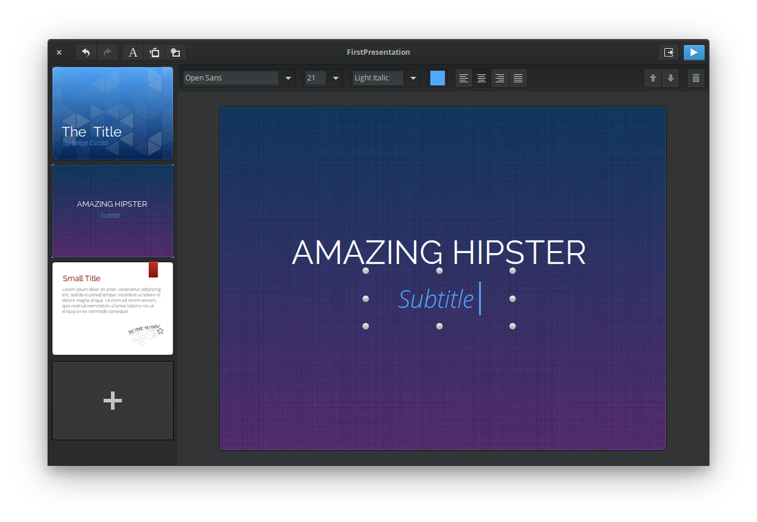
Task: Toggle center text alignment
Action: (481, 78)
